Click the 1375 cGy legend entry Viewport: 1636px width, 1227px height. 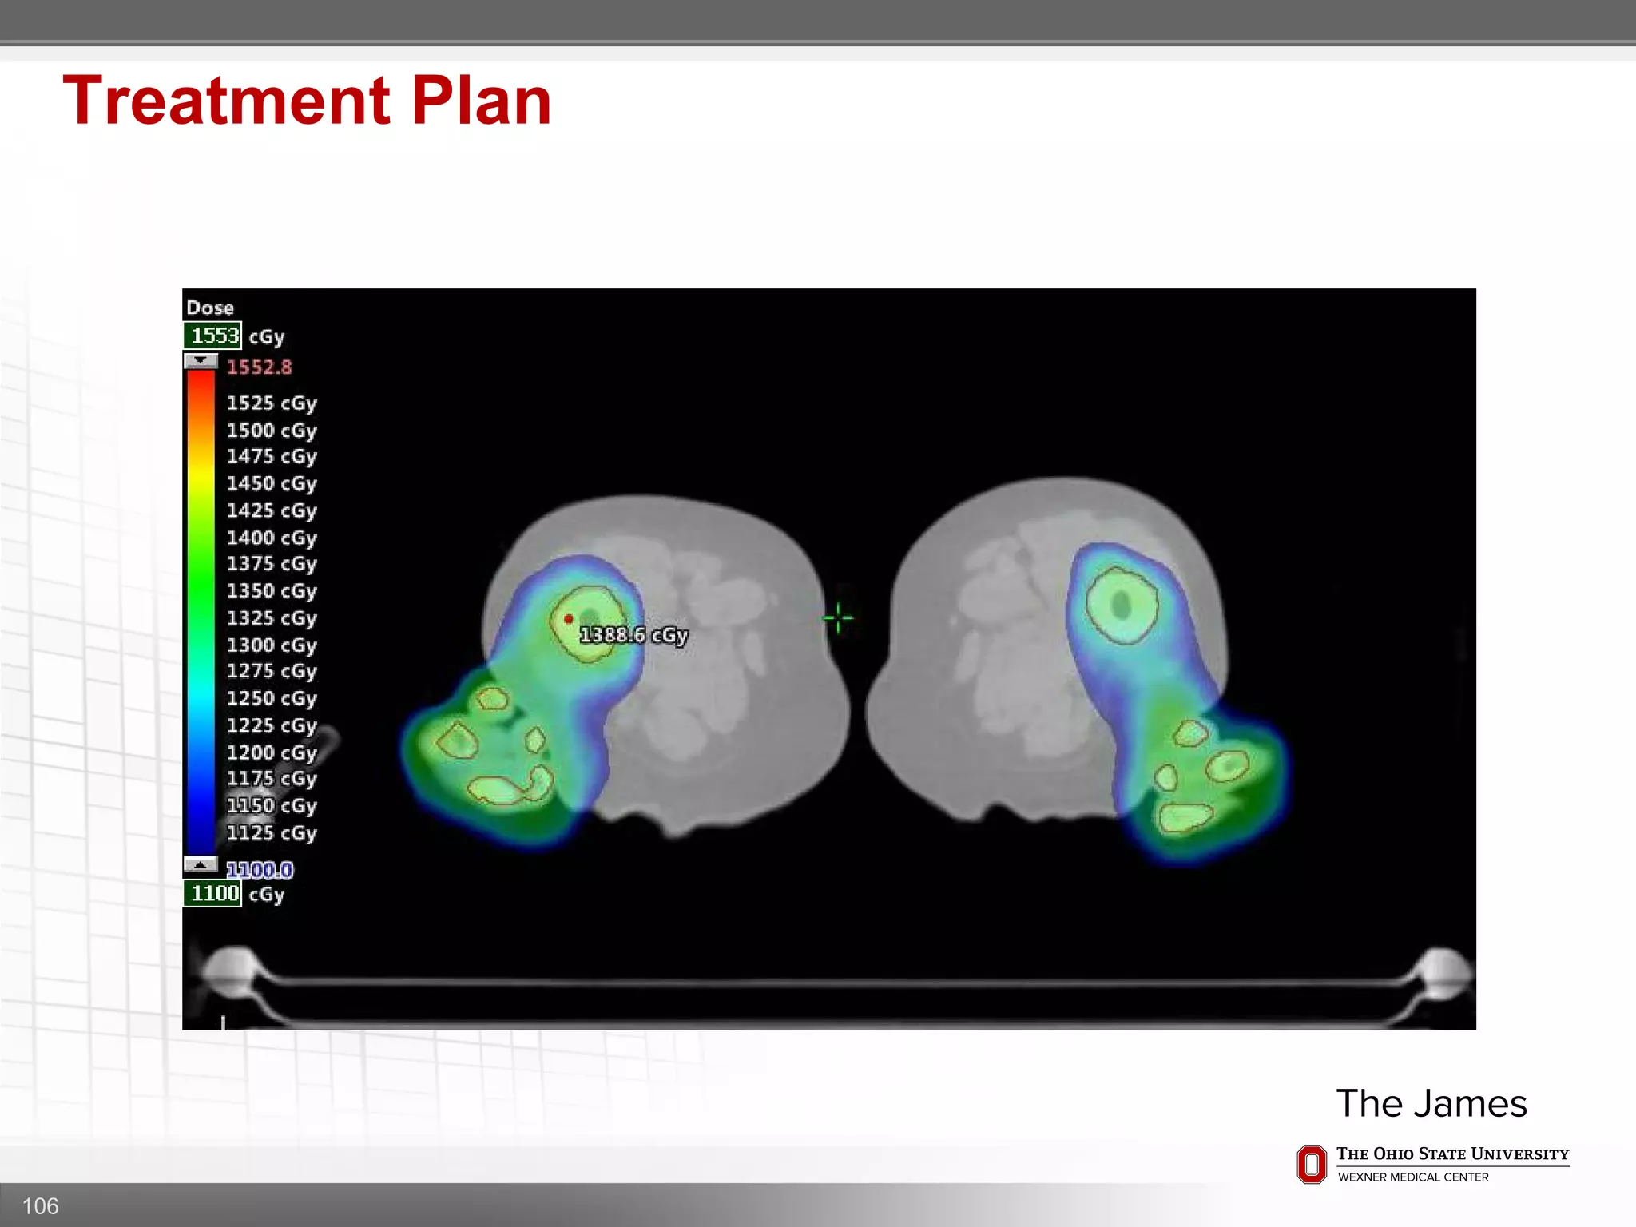coord(272,564)
